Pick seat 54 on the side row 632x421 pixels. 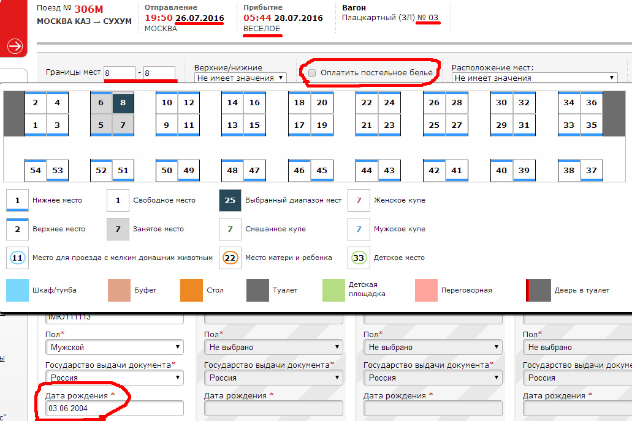point(36,170)
